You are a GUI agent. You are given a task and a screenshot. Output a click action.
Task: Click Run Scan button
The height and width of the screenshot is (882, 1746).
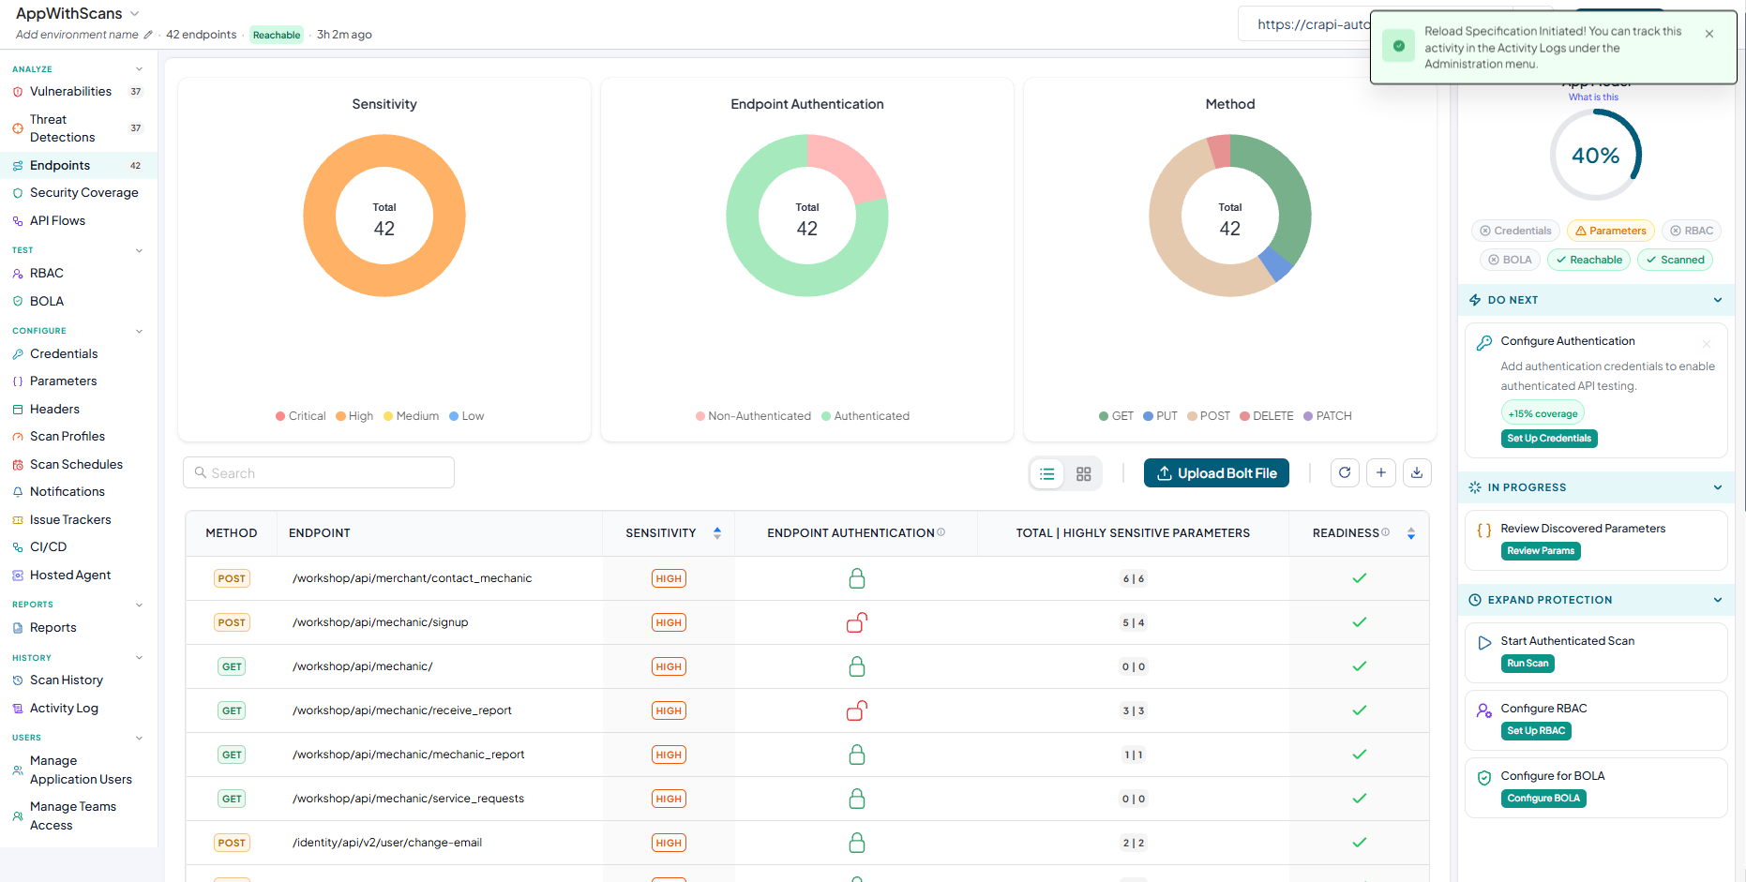(1528, 664)
